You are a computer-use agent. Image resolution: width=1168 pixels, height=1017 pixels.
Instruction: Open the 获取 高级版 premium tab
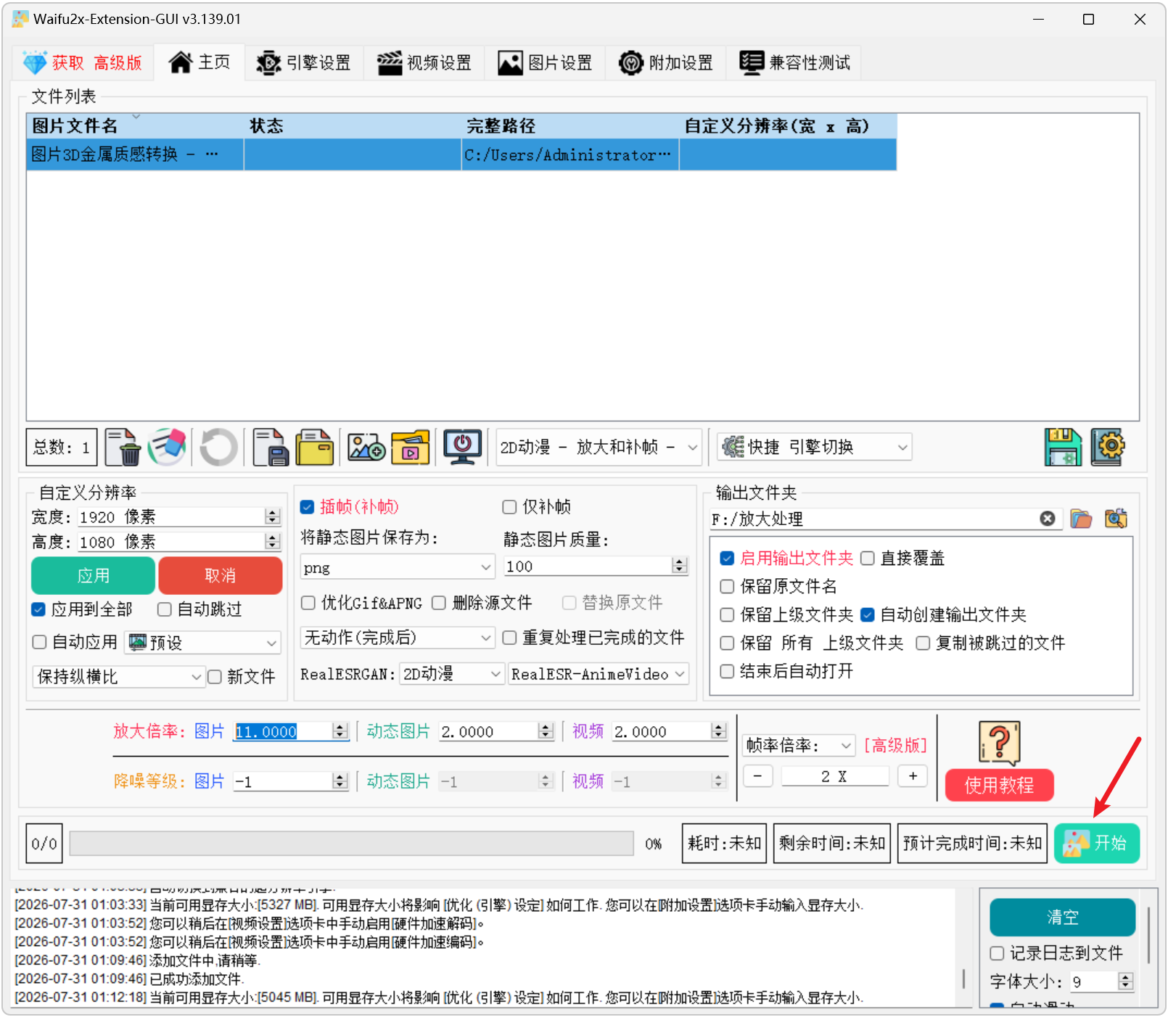coord(83,63)
